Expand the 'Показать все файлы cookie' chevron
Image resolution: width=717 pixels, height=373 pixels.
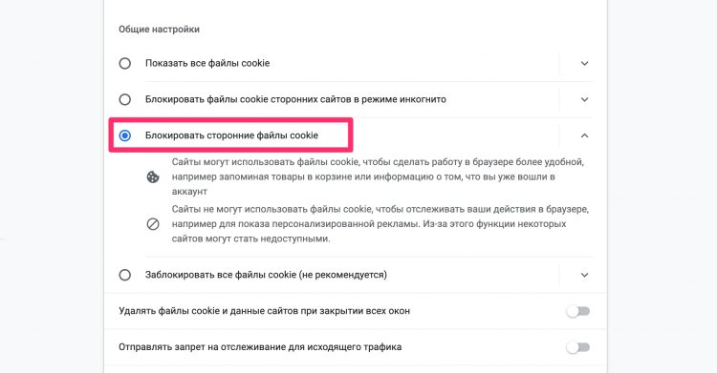584,64
